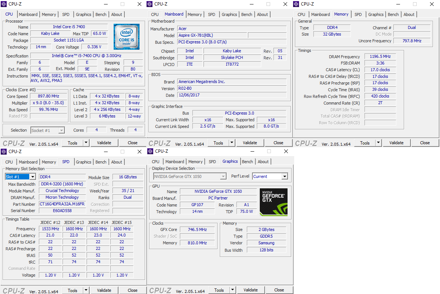Click the CT16G4DFRA32A.M16FR part number field

pyautogui.click(x=62, y=204)
